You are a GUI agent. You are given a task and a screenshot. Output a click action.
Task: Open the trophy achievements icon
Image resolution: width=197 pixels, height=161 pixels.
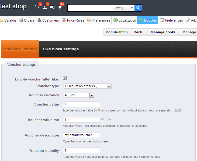pyautogui.click(x=60, y=8)
